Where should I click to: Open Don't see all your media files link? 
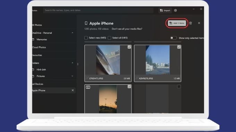(x=127, y=29)
